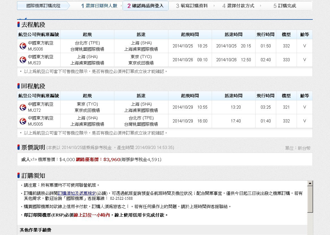Select flight number MU5005
Screen dimensions: 330x235
click(35, 124)
